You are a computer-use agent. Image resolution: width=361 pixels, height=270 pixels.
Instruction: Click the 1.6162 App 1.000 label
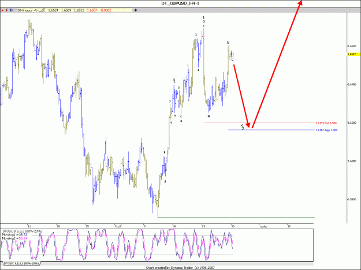tap(326, 130)
